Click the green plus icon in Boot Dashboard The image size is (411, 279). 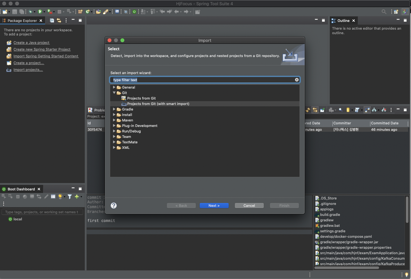tap(77, 196)
